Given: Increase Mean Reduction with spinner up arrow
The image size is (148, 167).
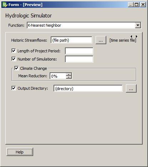Looking at the screenshot, I should (x=69, y=74).
